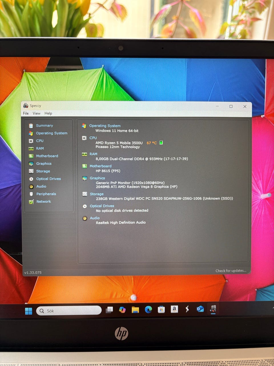This screenshot has height=366, width=274.
Task: Click the disc icon beside Optical Drives heading
Action: (x=85, y=206)
